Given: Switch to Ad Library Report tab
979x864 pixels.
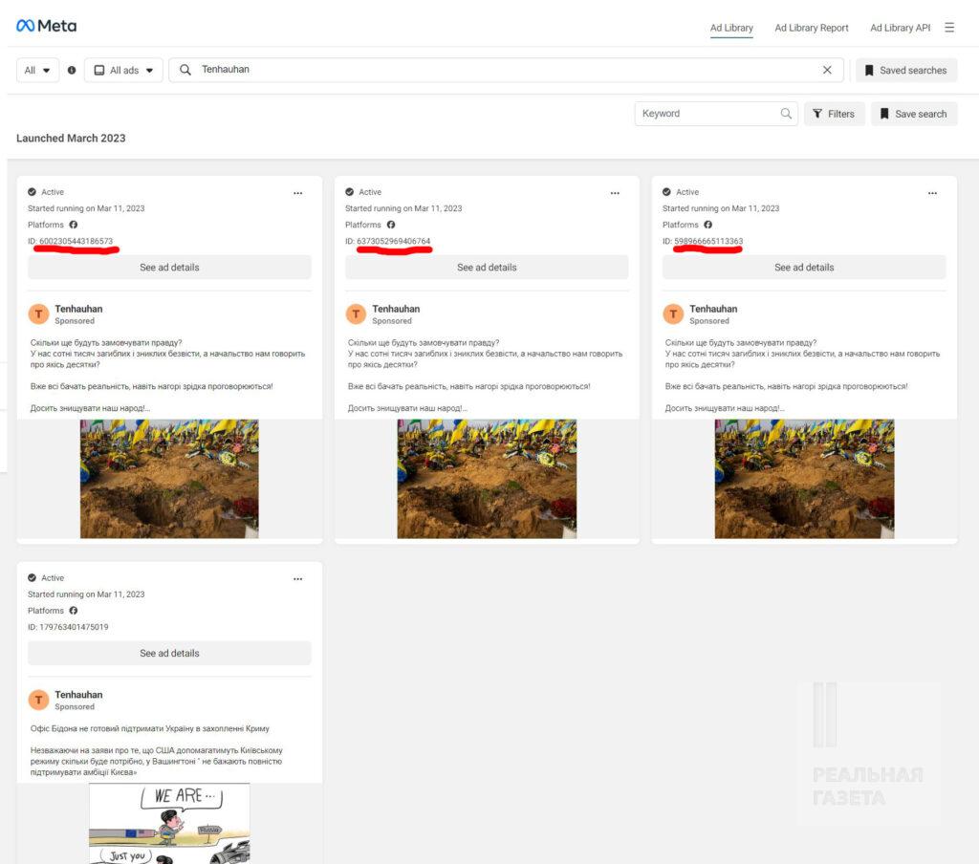Looking at the screenshot, I should pos(811,28).
